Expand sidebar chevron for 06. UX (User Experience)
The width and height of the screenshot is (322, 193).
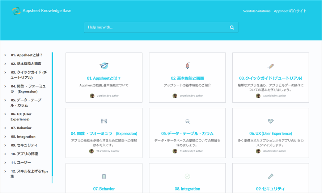[5, 114]
